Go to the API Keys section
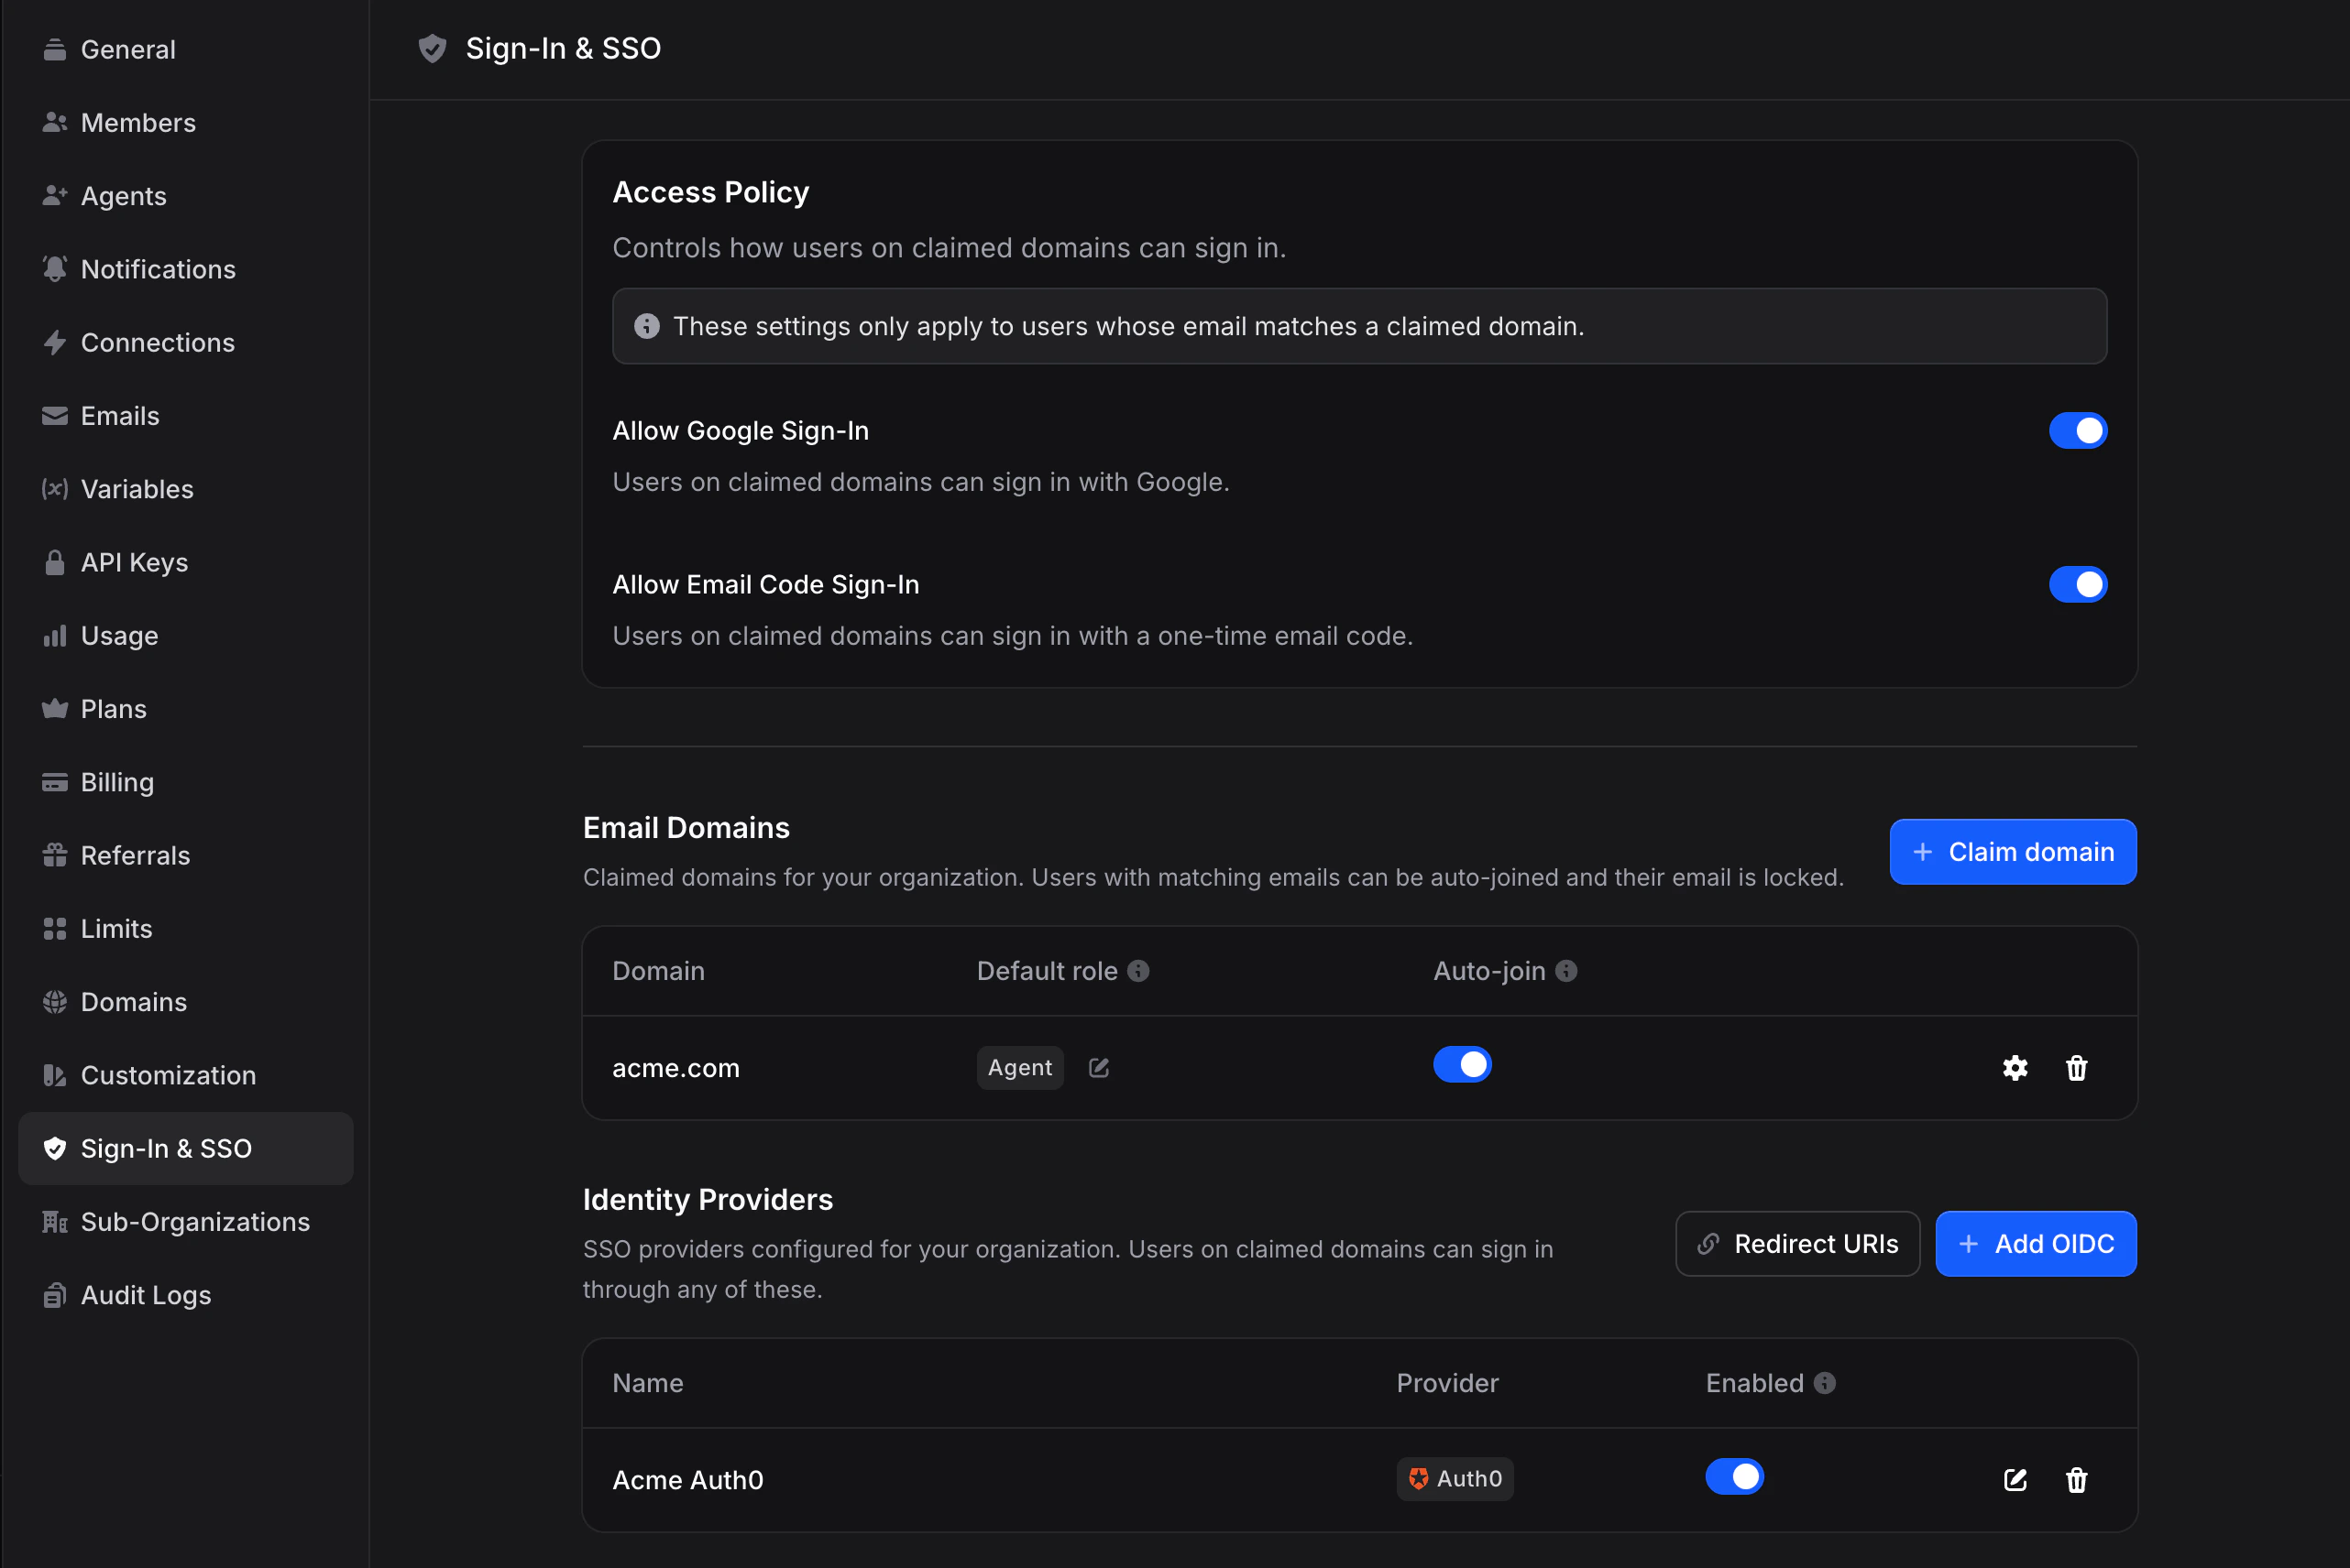Viewport: 2350px width, 1568px height. click(133, 562)
